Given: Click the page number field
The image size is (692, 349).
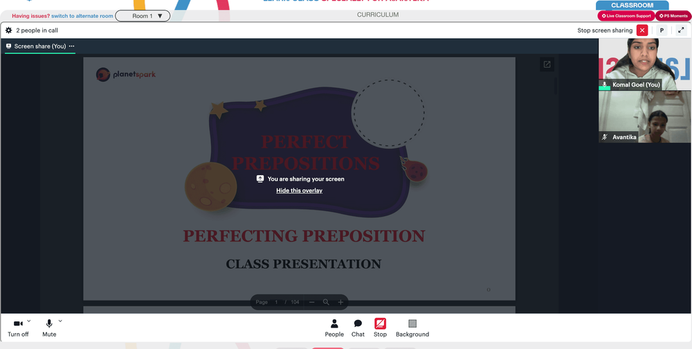Looking at the screenshot, I should [276, 302].
